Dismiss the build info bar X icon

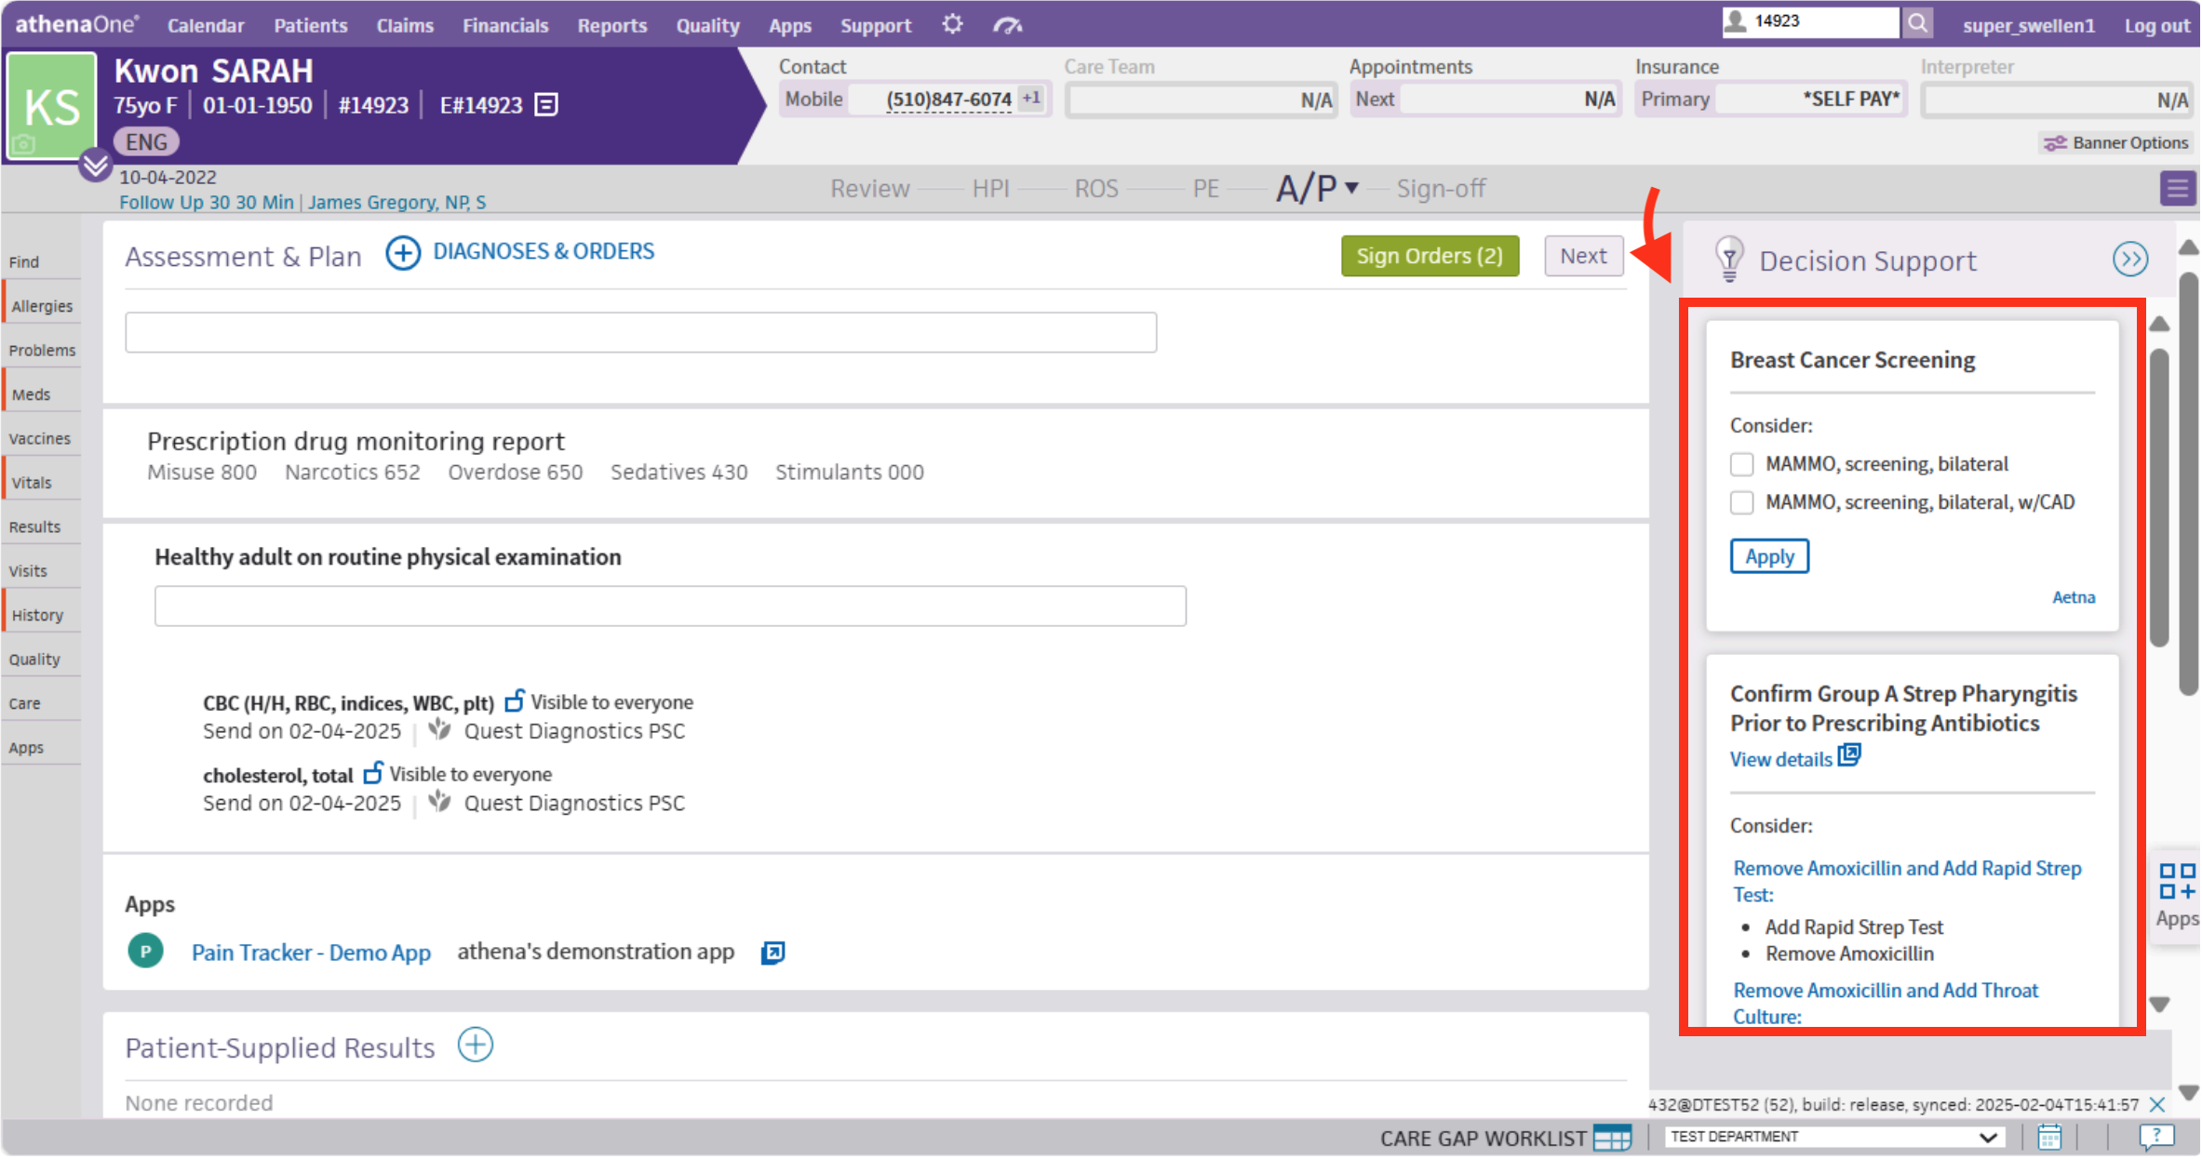2157,1105
